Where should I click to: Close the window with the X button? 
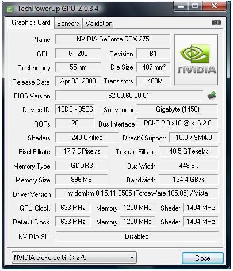(214, 6)
